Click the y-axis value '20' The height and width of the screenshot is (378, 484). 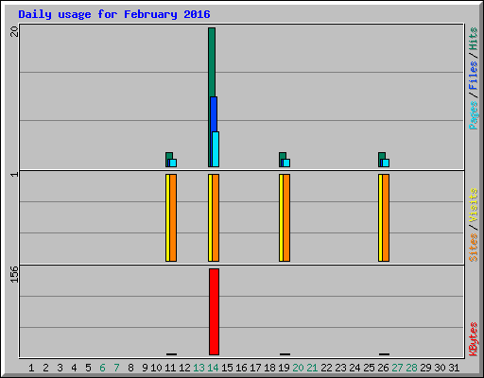tap(14, 31)
